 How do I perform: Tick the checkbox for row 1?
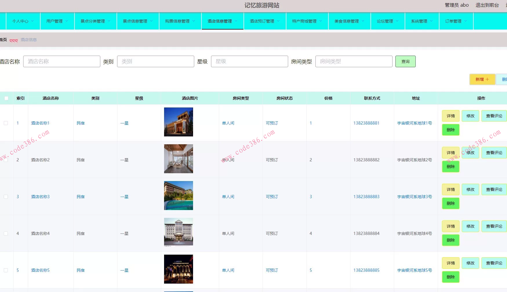click(6, 123)
